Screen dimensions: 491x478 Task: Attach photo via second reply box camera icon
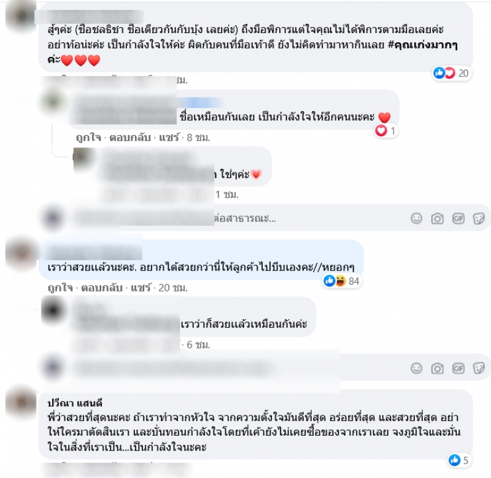(437, 368)
